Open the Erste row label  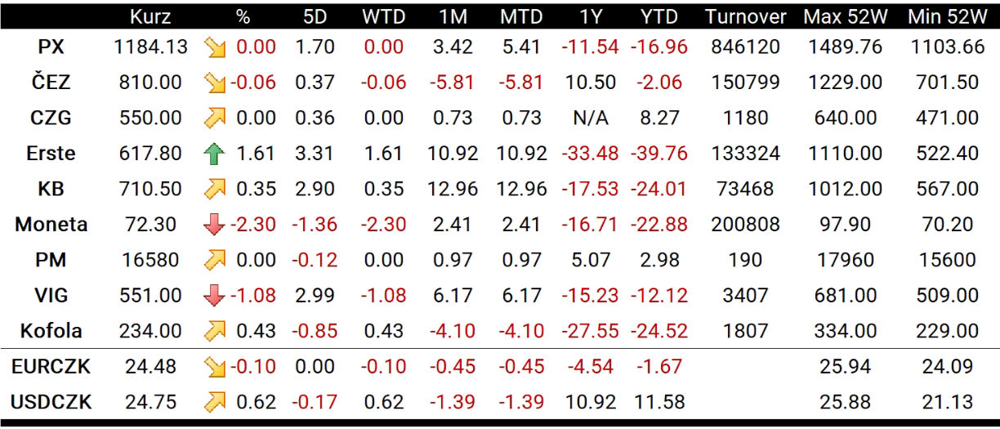pos(51,154)
